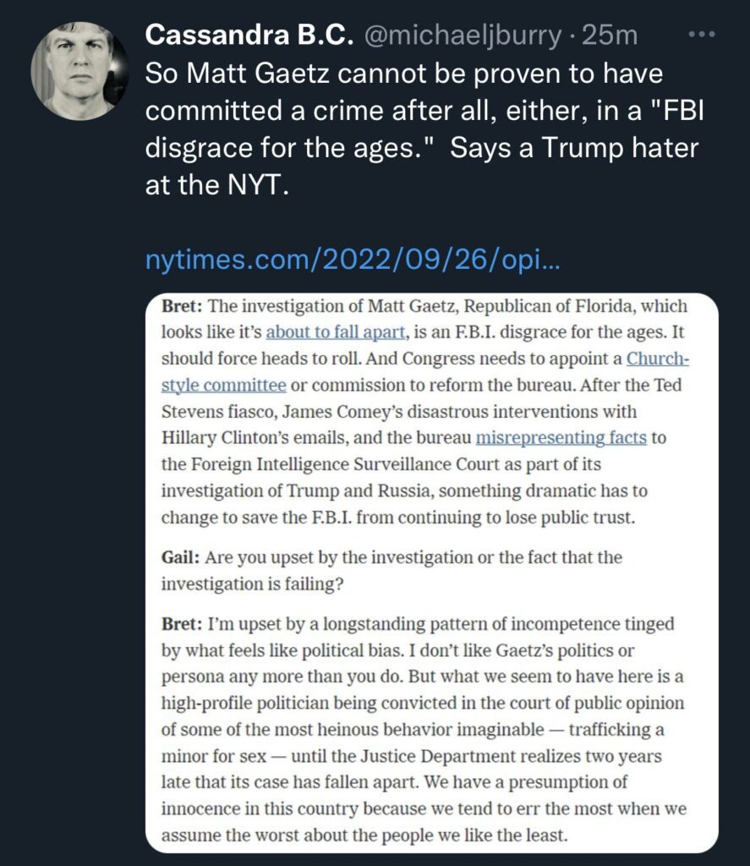Open the 25m tweet timestamp

pyautogui.click(x=615, y=36)
